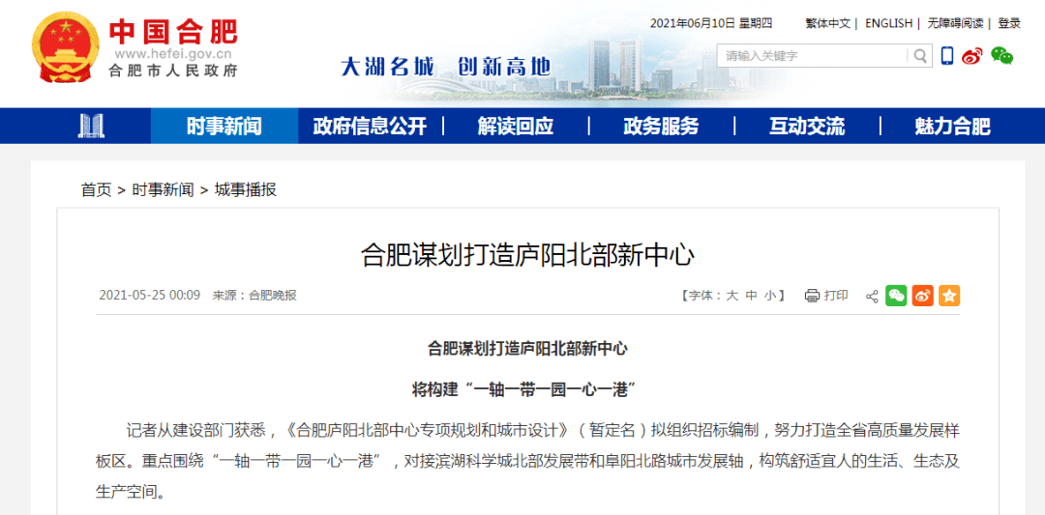This screenshot has width=1045, height=515.
Task: Click the Hefei government emblem logo
Action: tap(66, 48)
